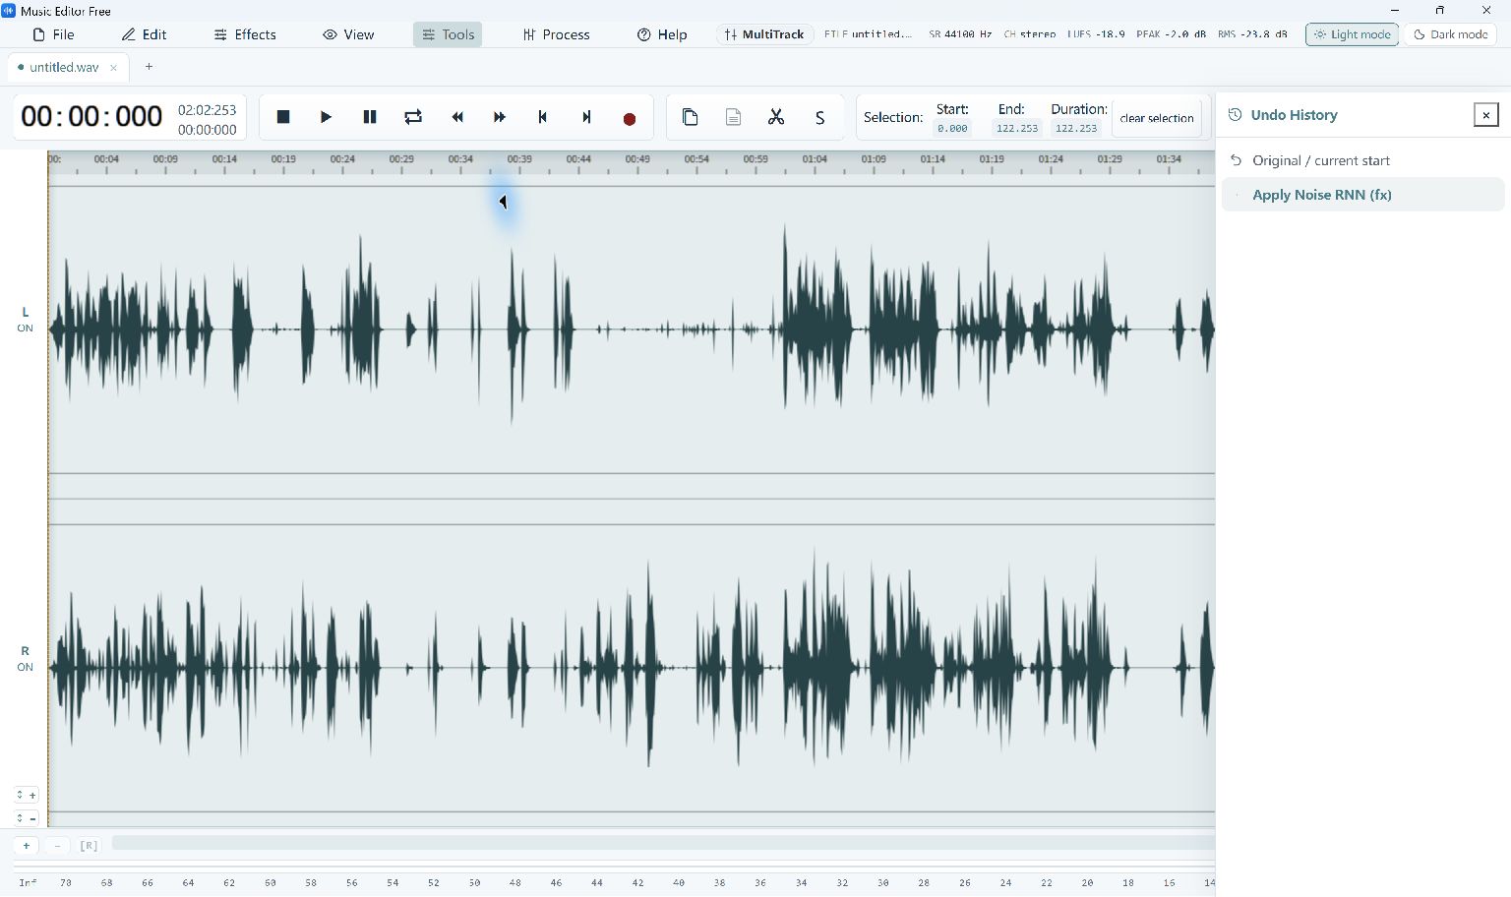
Task: Toggle the left channel L ON
Action: (x=25, y=320)
